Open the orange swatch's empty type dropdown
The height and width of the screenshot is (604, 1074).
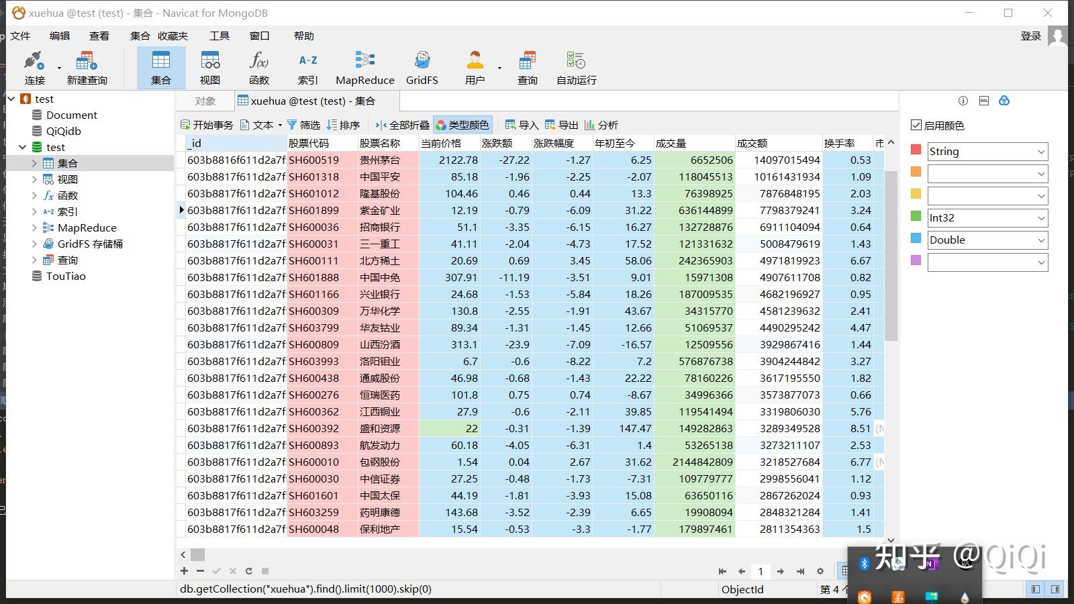pyautogui.click(x=987, y=174)
